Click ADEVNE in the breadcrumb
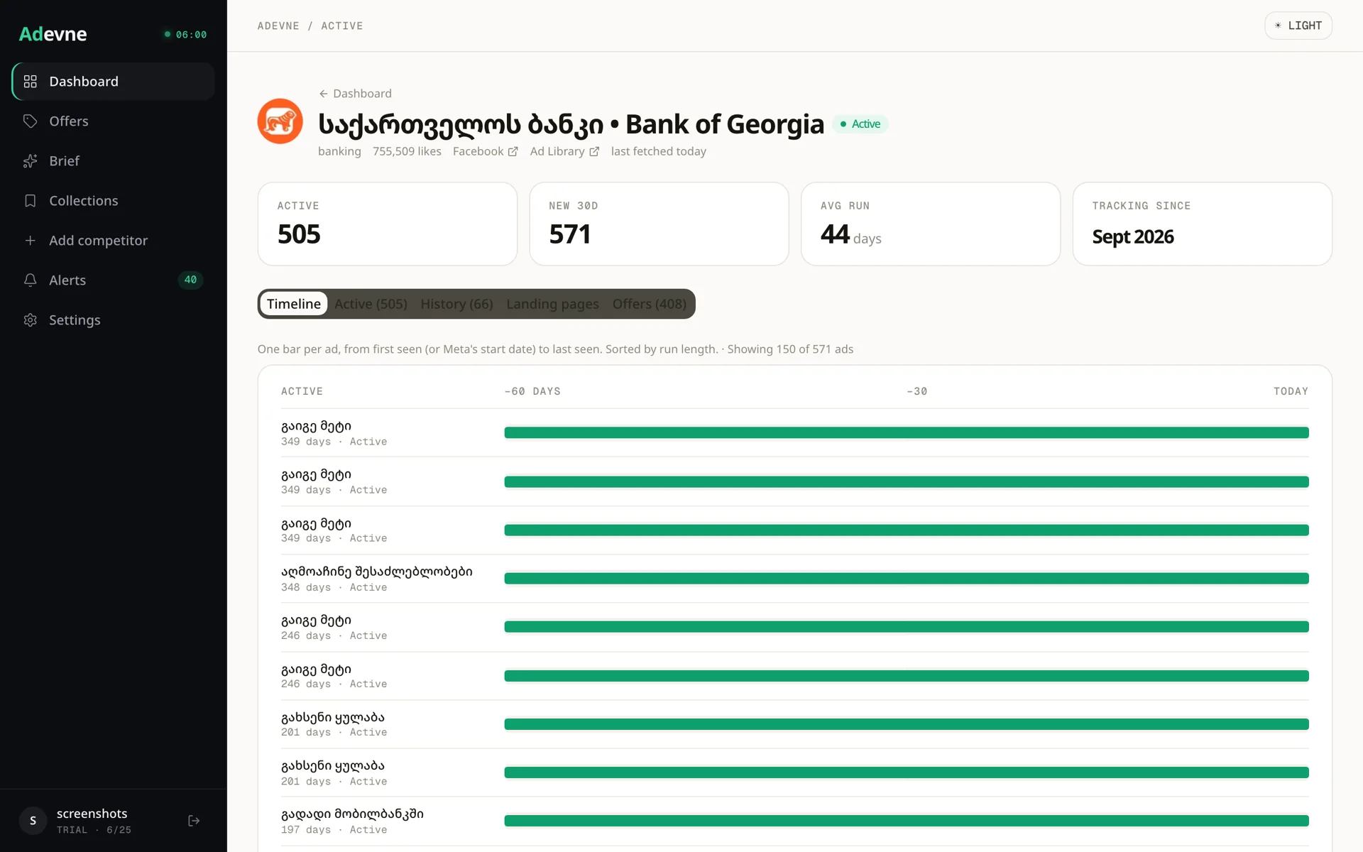Image resolution: width=1363 pixels, height=852 pixels. [278, 26]
